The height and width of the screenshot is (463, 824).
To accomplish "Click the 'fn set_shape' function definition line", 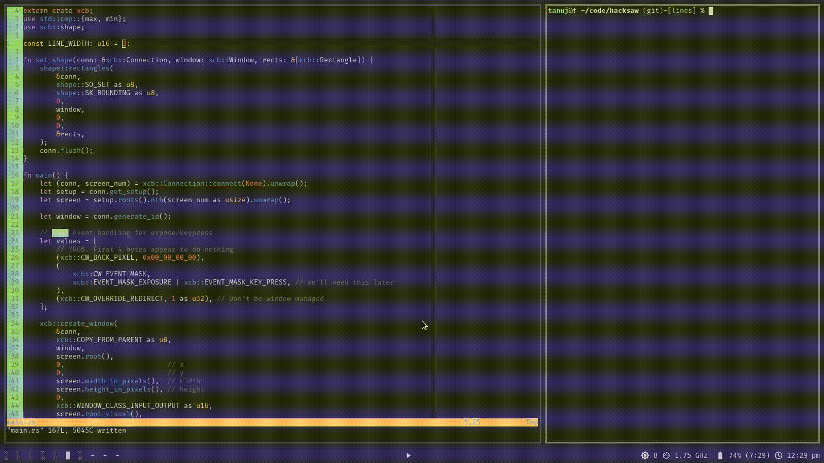I will click(x=198, y=60).
